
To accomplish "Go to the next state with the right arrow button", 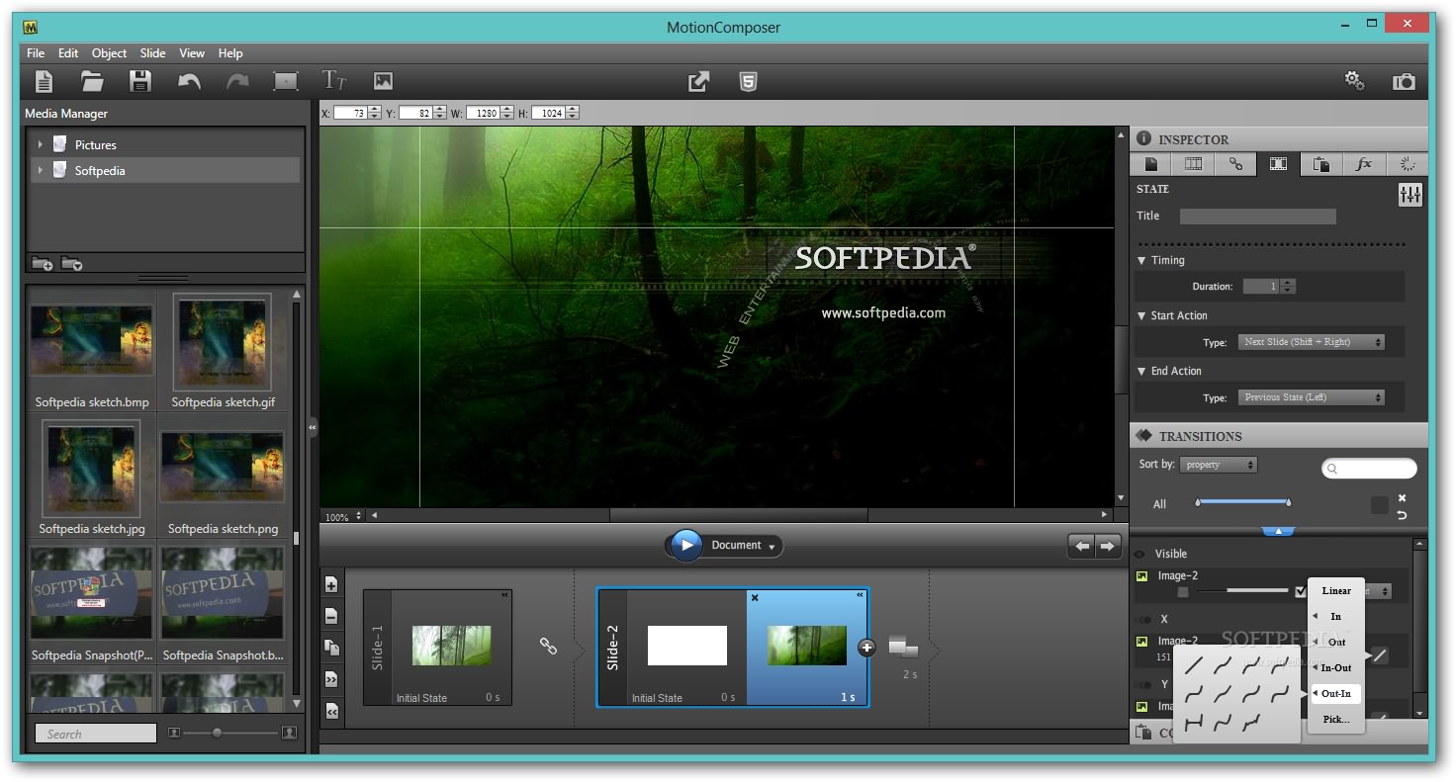I will point(1108,546).
